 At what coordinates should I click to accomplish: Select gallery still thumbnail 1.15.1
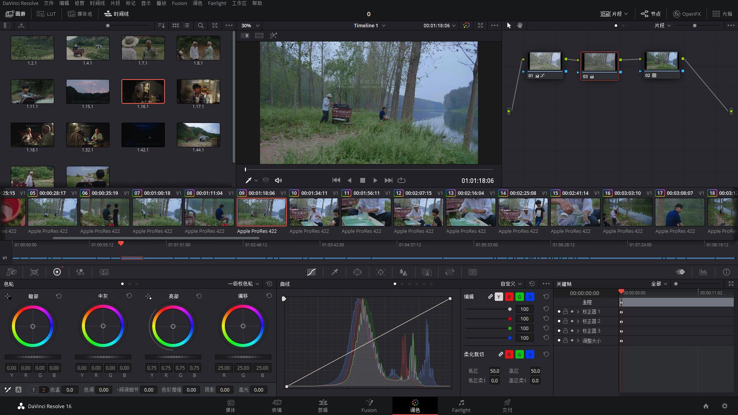pos(88,91)
